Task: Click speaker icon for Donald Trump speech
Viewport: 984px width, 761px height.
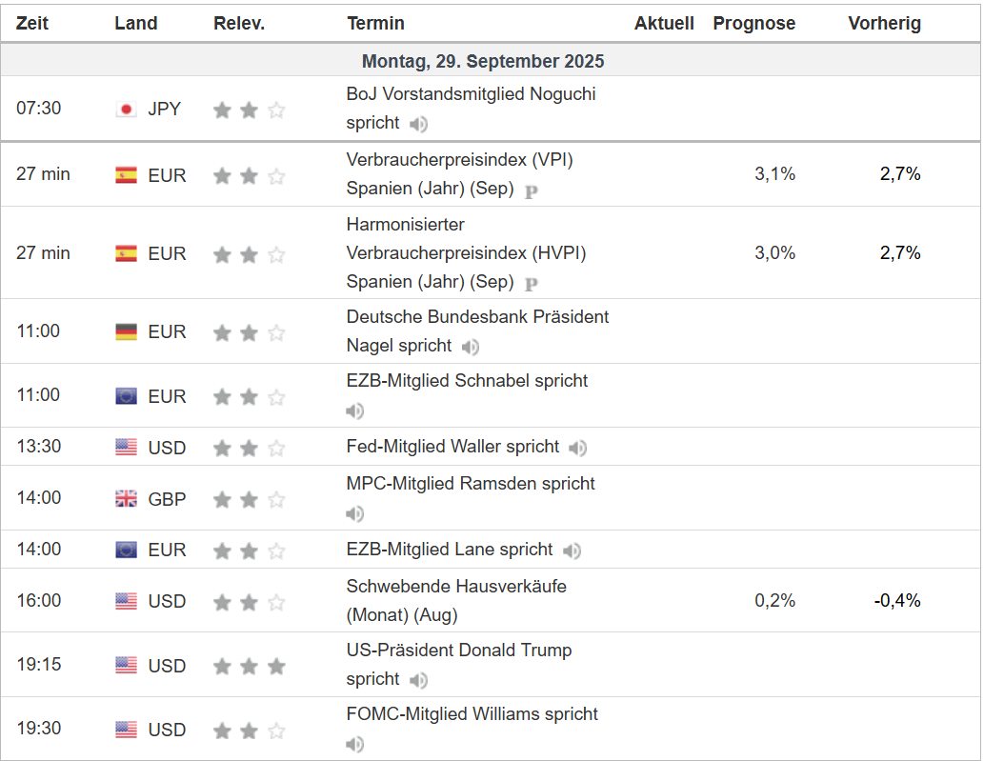Action: point(418,680)
